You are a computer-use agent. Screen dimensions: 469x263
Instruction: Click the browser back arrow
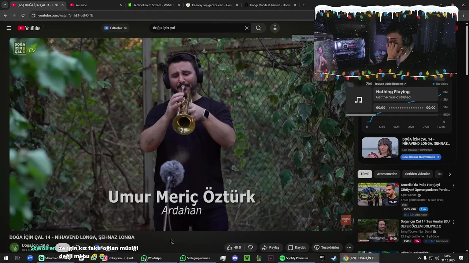[5, 15]
